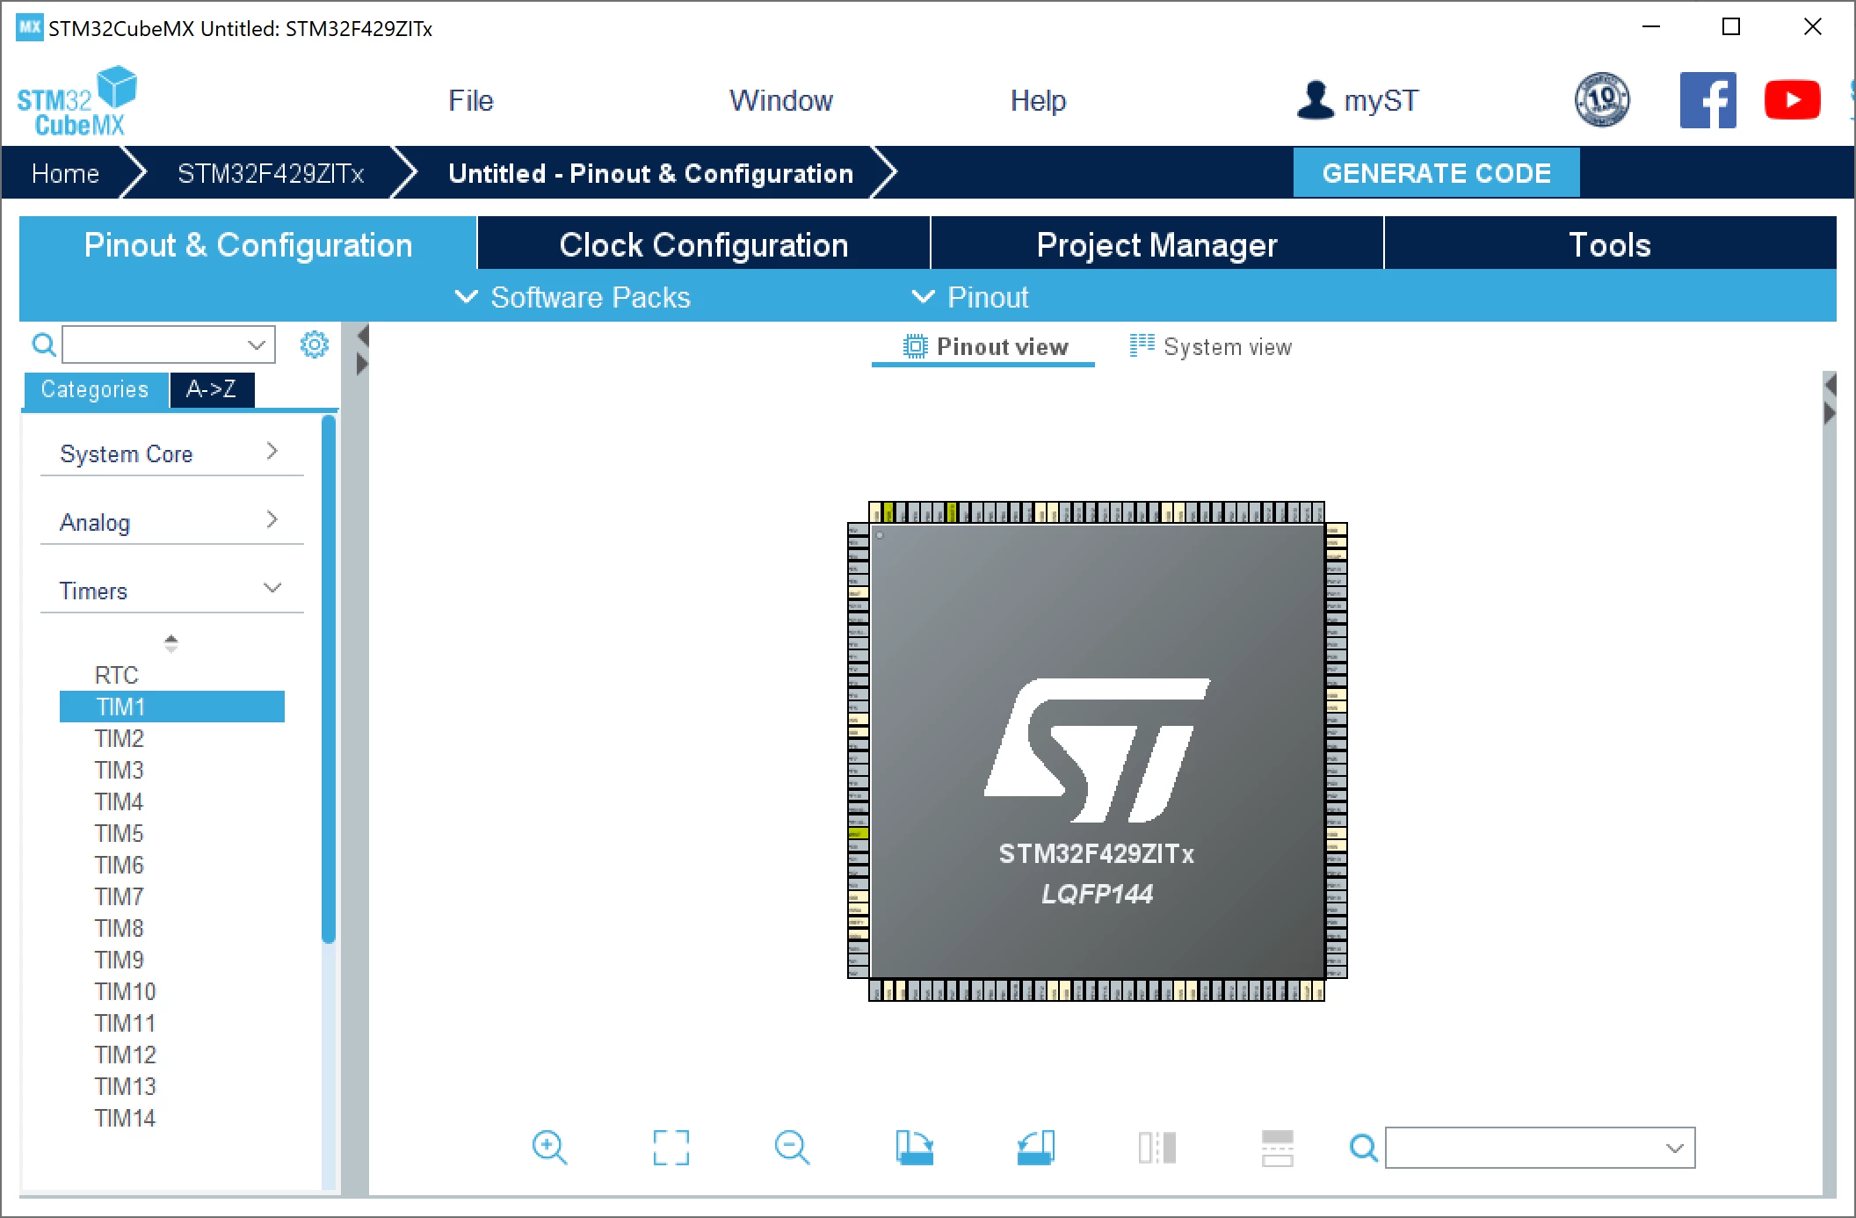
Task: Expand the System Core category
Action: click(x=171, y=453)
